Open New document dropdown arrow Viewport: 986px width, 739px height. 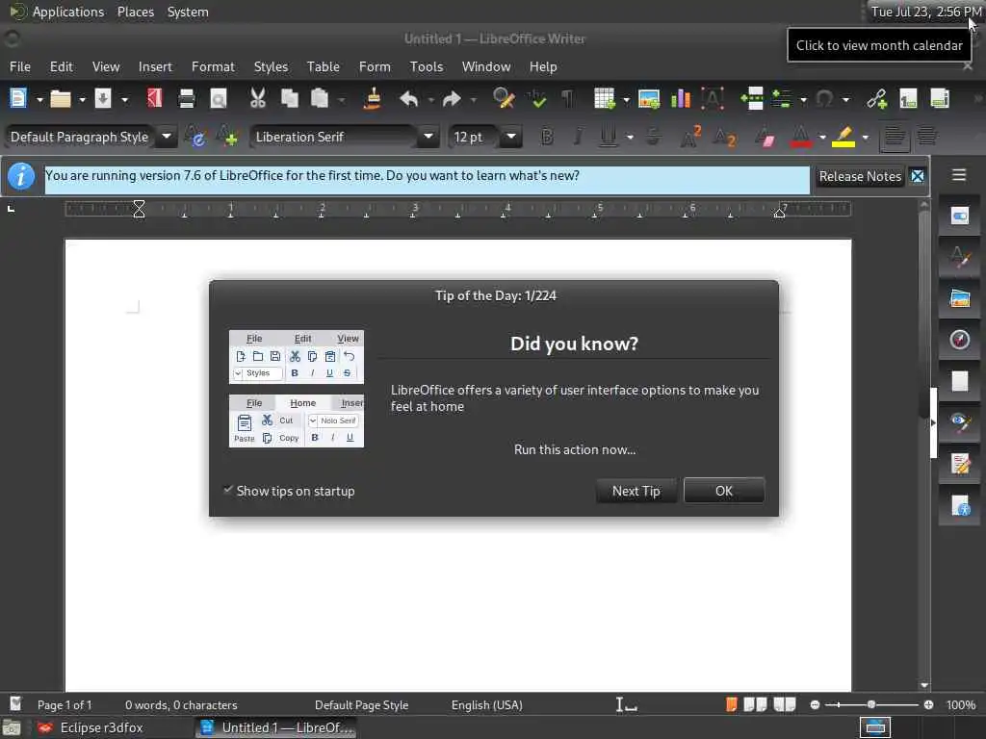(39, 99)
